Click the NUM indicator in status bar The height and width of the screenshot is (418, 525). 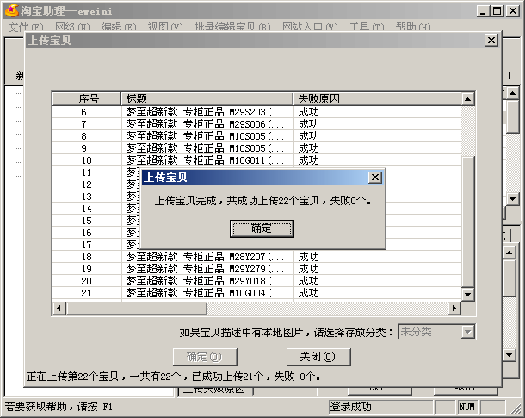(x=466, y=407)
